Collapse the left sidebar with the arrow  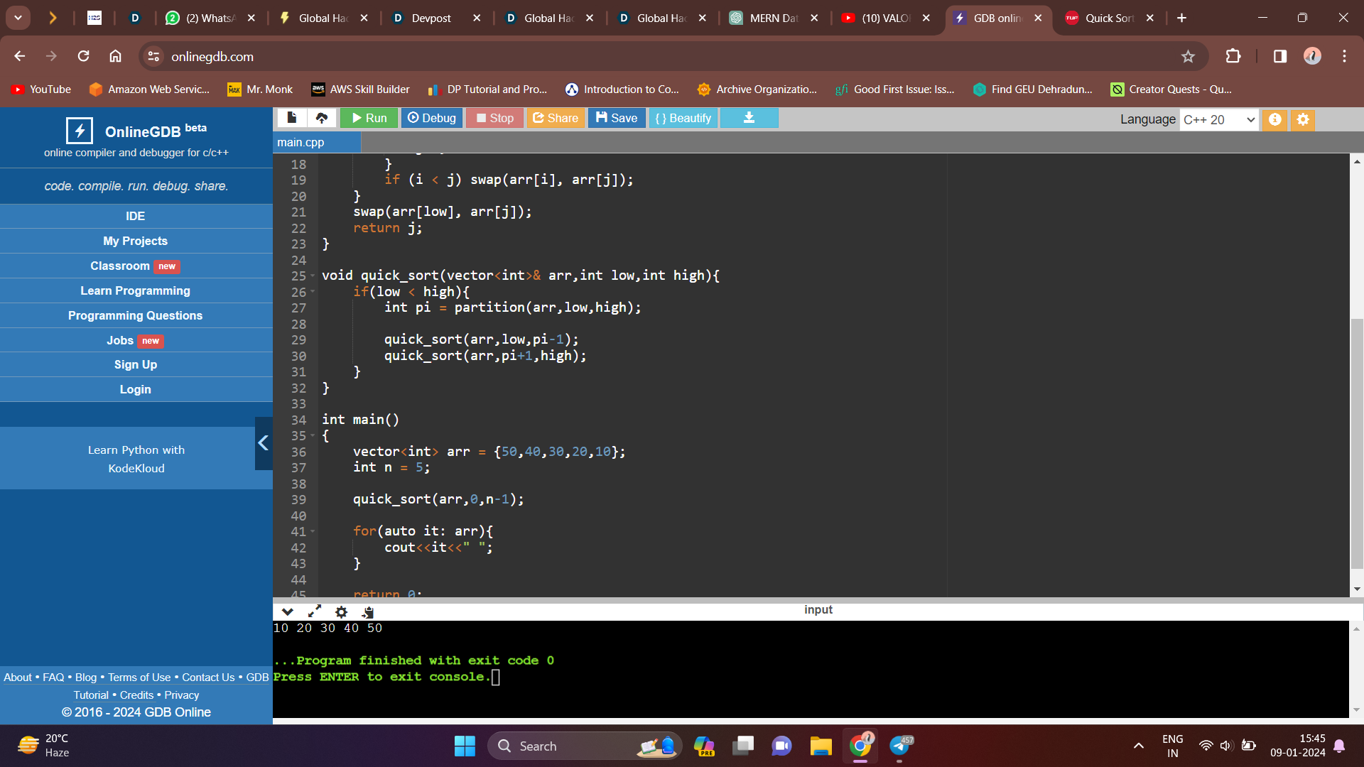click(x=264, y=443)
